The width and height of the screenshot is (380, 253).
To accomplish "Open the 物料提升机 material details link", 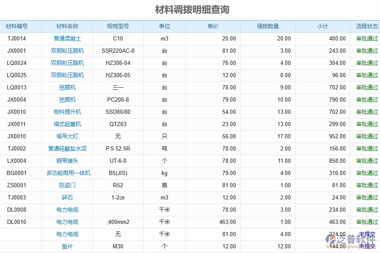I will tap(67, 112).
